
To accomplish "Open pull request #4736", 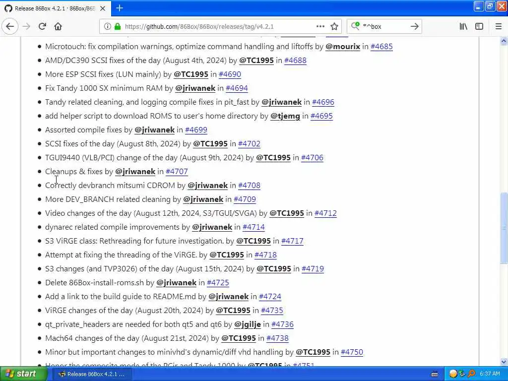I will tap(282, 324).
